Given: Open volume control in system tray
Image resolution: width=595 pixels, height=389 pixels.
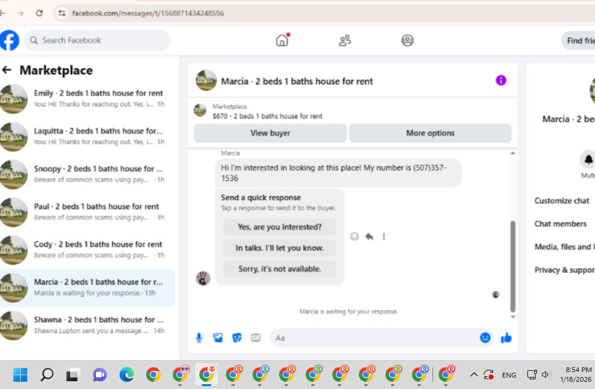Looking at the screenshot, I should pos(545,375).
